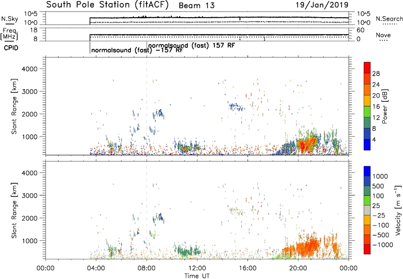
Task: Click the '100' velocity scale value
Action: point(378,196)
